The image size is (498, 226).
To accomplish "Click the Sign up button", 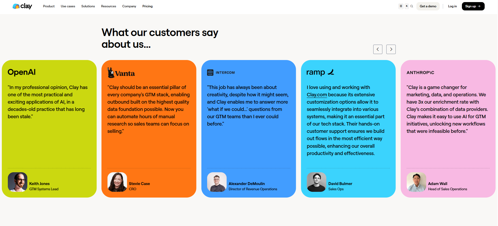I will coord(473,6).
